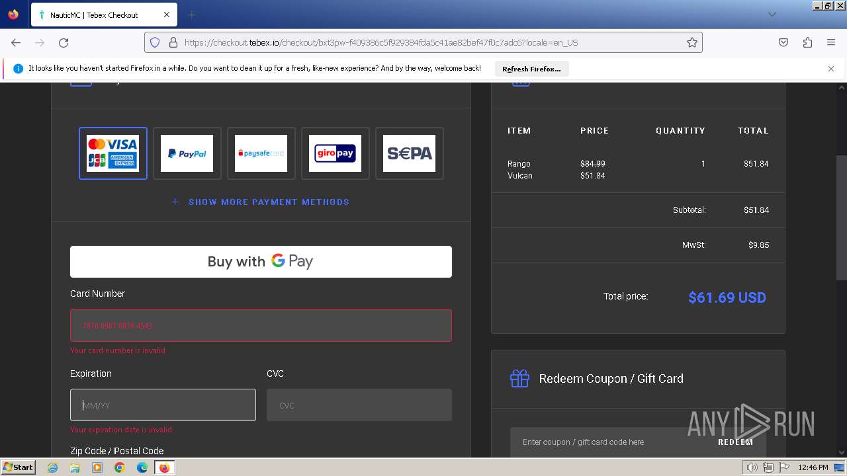Click the info icon in notification bar
847x476 pixels.
(x=18, y=69)
